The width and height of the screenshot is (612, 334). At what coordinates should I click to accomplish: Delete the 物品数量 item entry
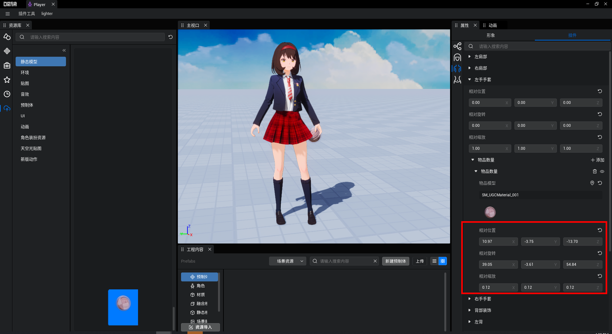click(595, 171)
